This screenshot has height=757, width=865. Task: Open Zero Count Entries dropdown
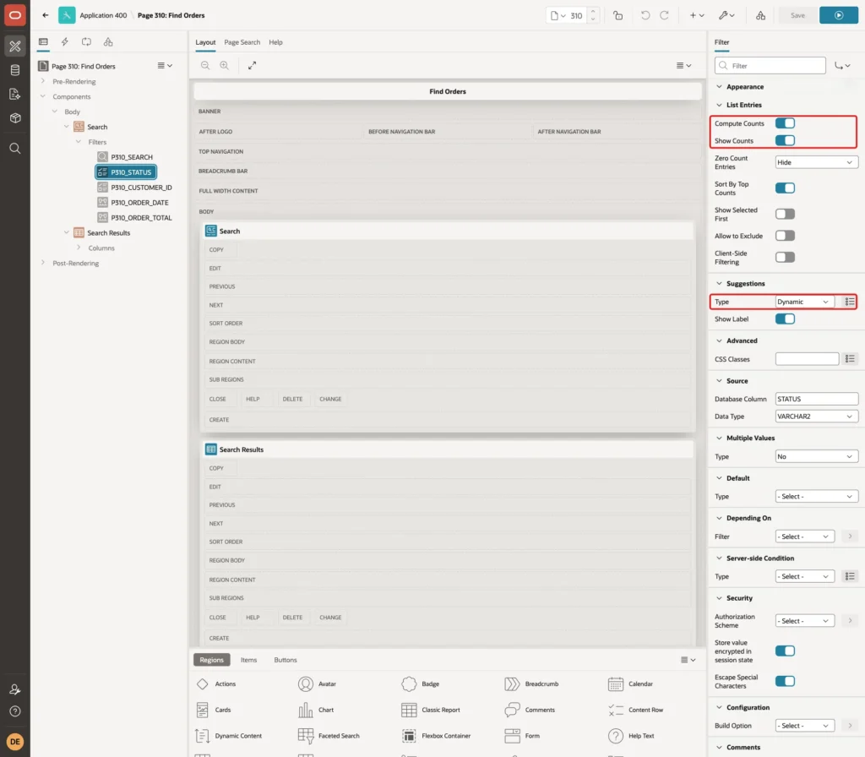pos(817,162)
